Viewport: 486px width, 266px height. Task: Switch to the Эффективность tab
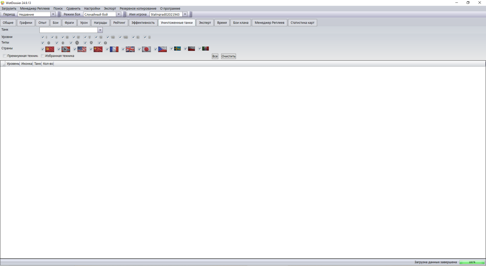click(143, 23)
